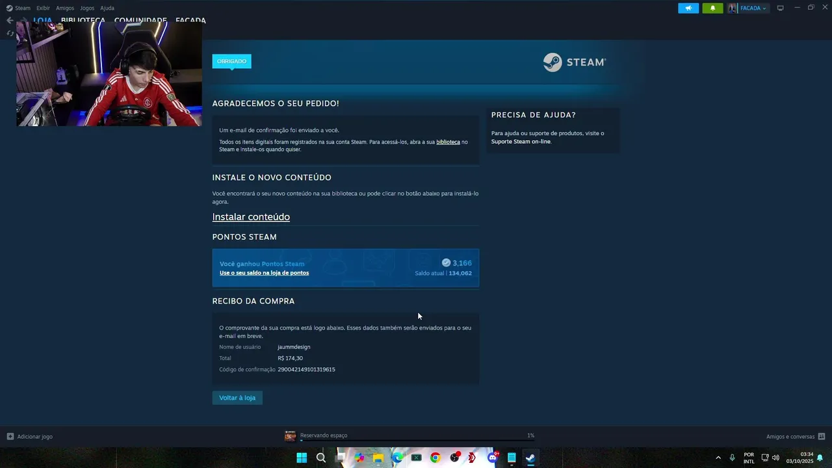Screen dimensions: 832x468
Task: Switch to the BIBLIOTECA tab
Action: point(83,20)
